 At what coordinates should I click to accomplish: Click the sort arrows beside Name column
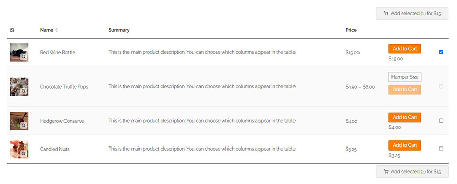(x=56, y=30)
